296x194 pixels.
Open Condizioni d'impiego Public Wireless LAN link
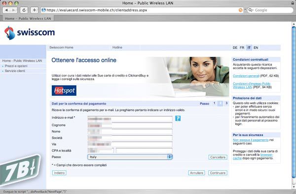tap(252, 85)
